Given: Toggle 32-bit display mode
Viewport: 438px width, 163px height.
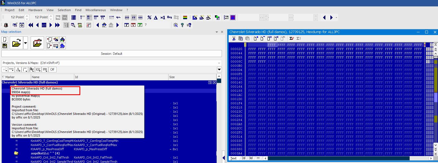Looking at the screenshot, I should coord(96,17).
